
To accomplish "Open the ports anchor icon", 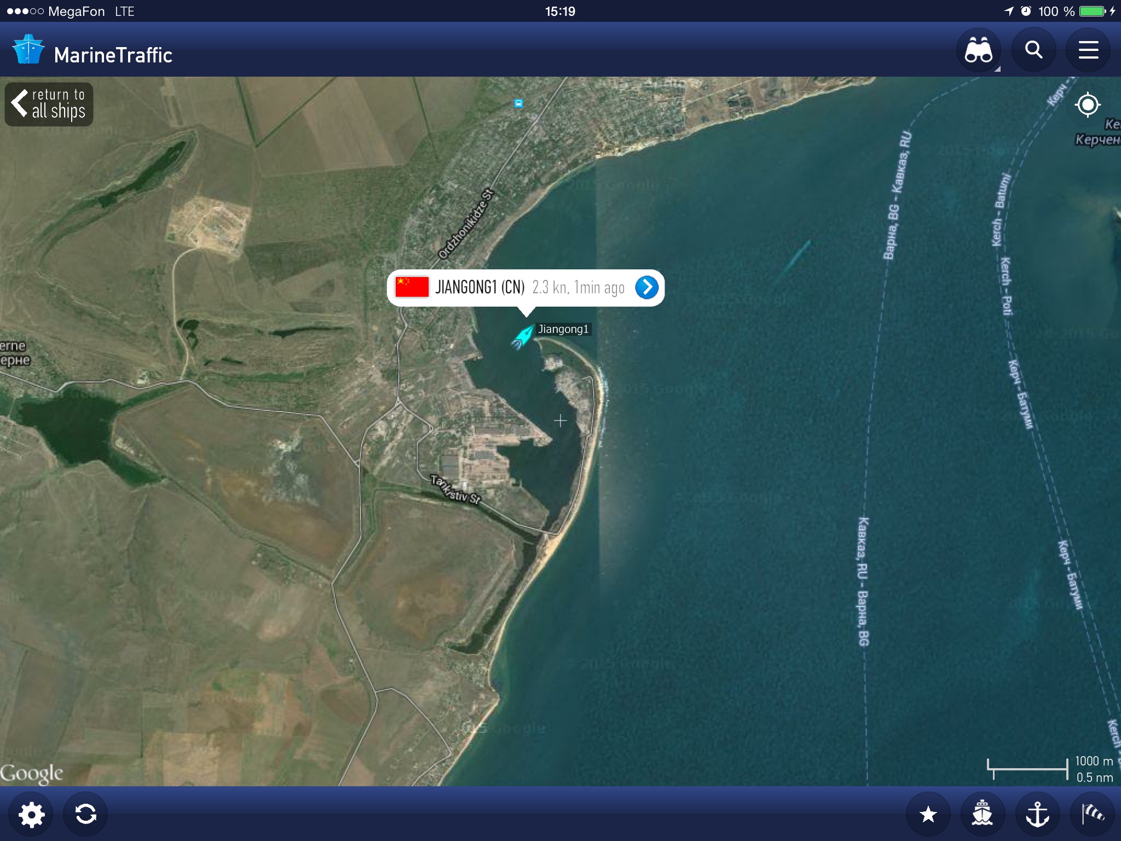I will pyautogui.click(x=1037, y=814).
